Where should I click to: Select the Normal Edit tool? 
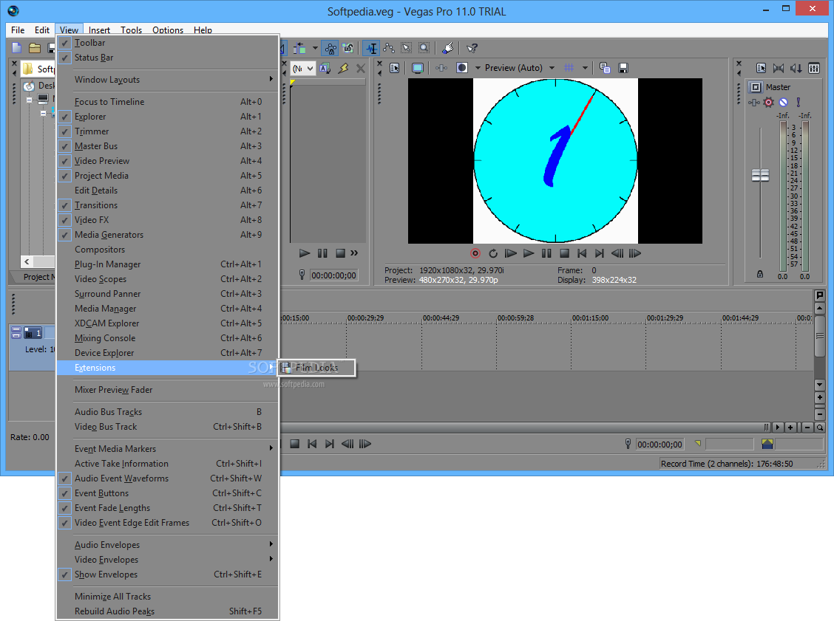[x=372, y=48]
